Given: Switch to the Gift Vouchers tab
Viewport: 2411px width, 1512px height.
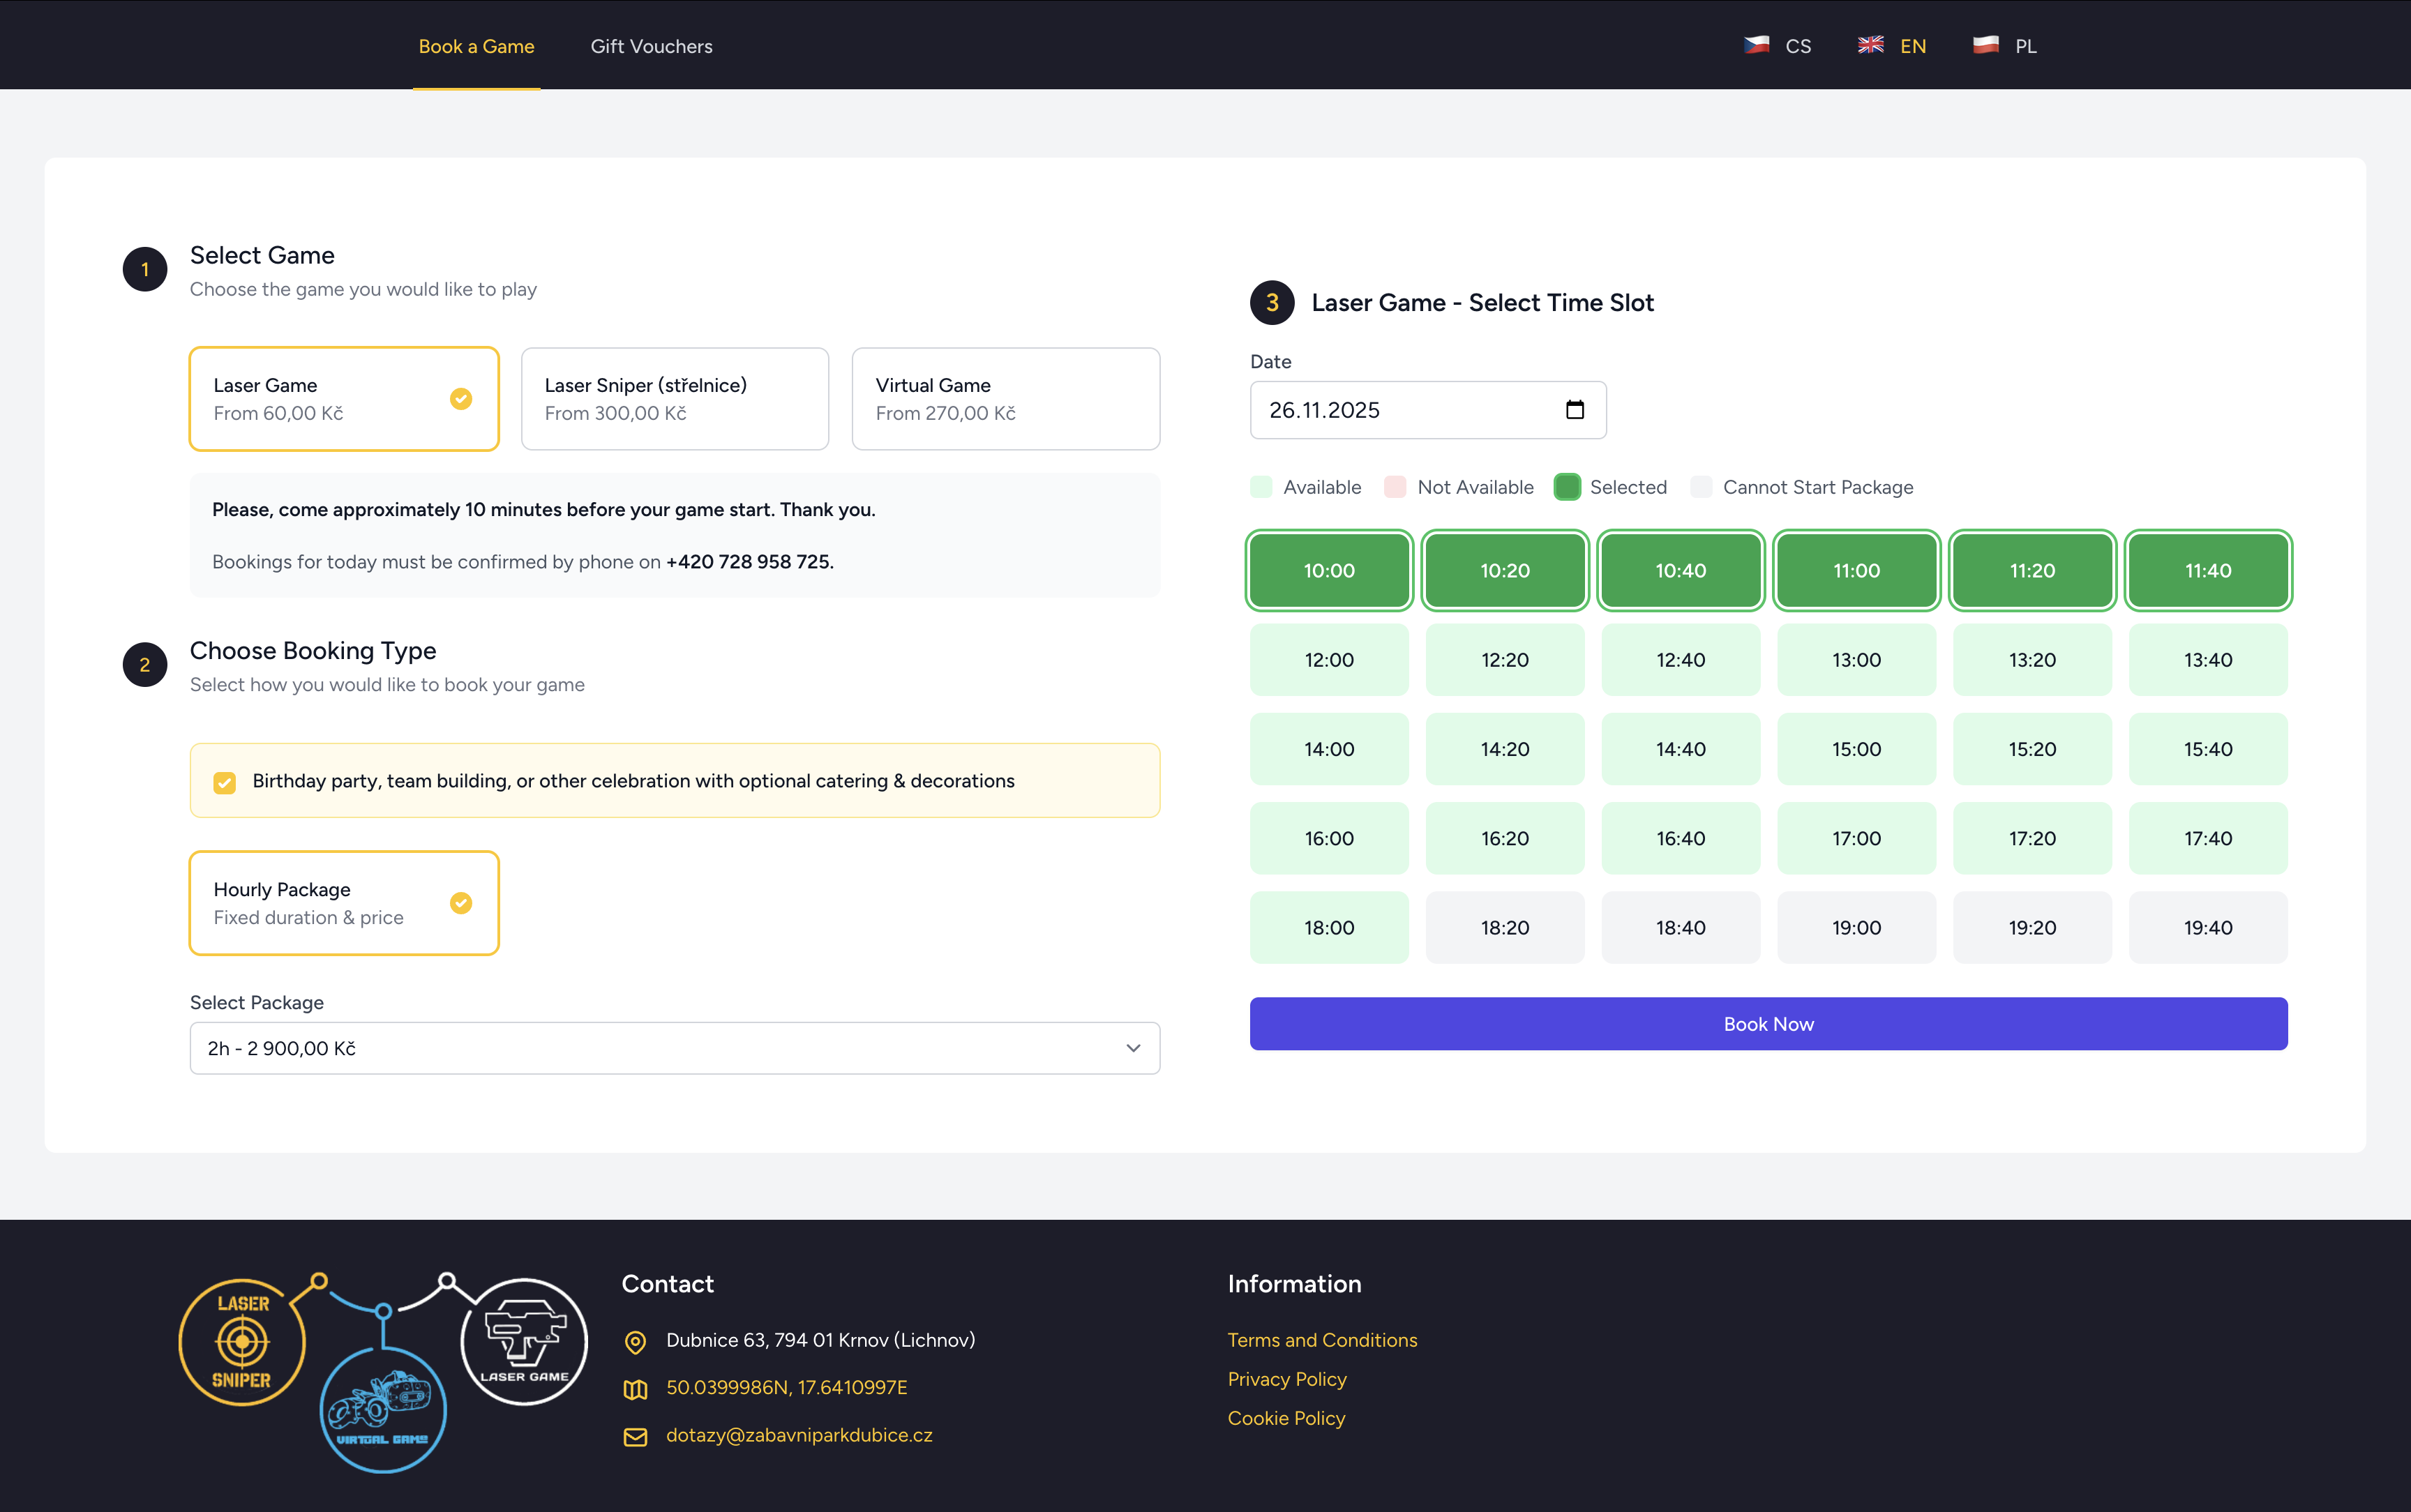Looking at the screenshot, I should pyautogui.click(x=651, y=45).
